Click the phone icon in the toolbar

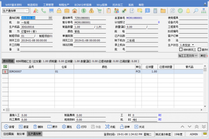point(44,11)
